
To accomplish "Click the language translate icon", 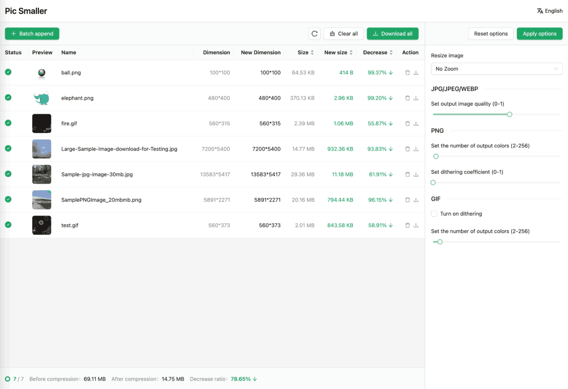I will pyautogui.click(x=540, y=11).
